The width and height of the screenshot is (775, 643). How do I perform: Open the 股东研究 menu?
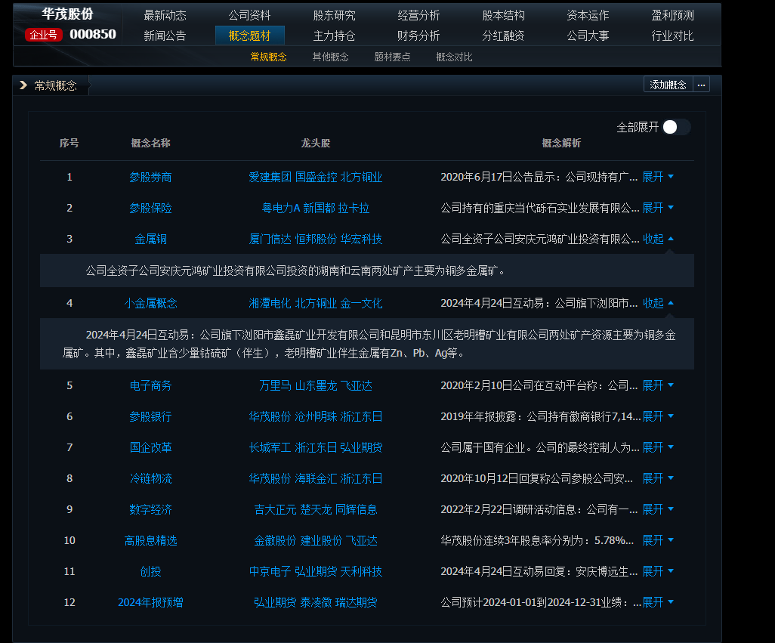(334, 15)
